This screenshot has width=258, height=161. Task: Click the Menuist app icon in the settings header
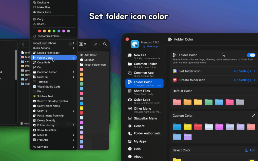click(x=135, y=44)
